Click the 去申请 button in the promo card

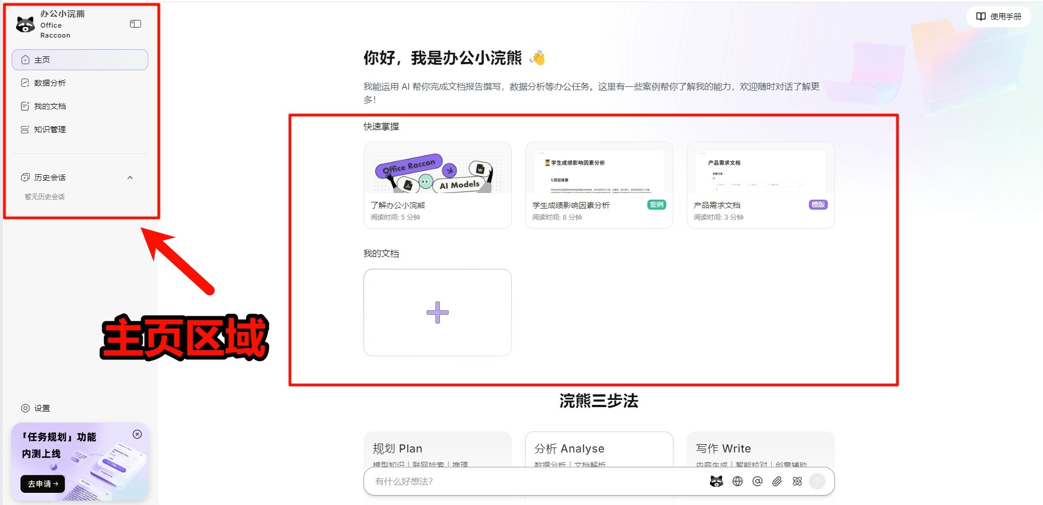click(x=42, y=484)
